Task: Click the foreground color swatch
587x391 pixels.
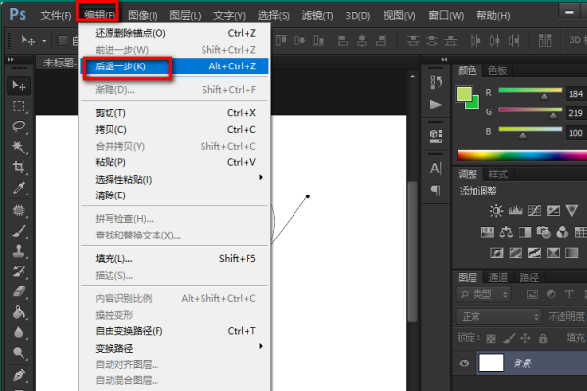Action: [x=464, y=94]
